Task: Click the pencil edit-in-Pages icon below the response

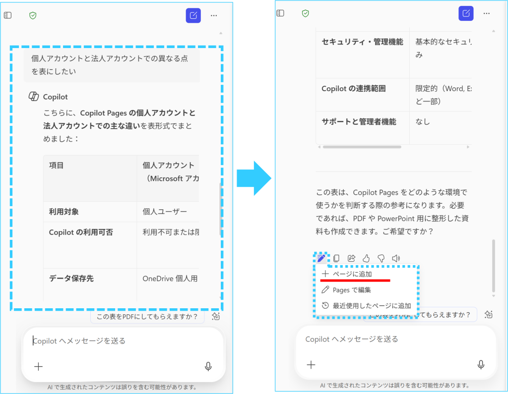Action: click(x=321, y=258)
